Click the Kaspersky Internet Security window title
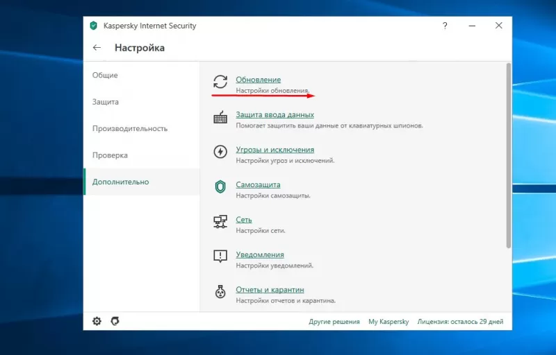556x355 pixels. pos(149,26)
